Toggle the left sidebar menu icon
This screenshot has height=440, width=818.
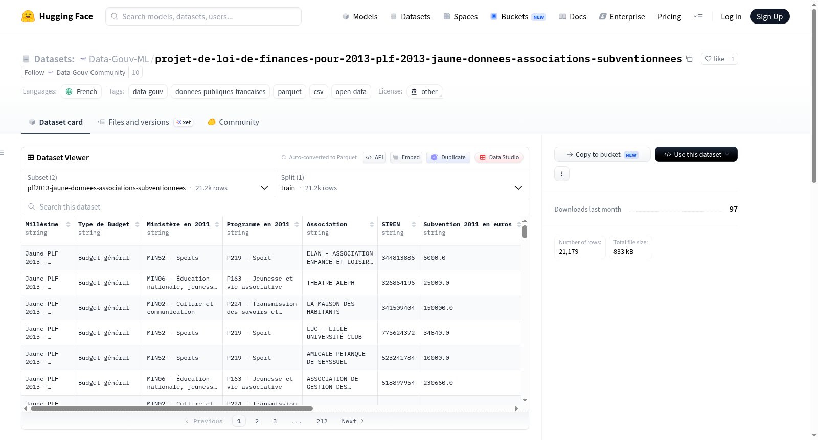pos(2,153)
